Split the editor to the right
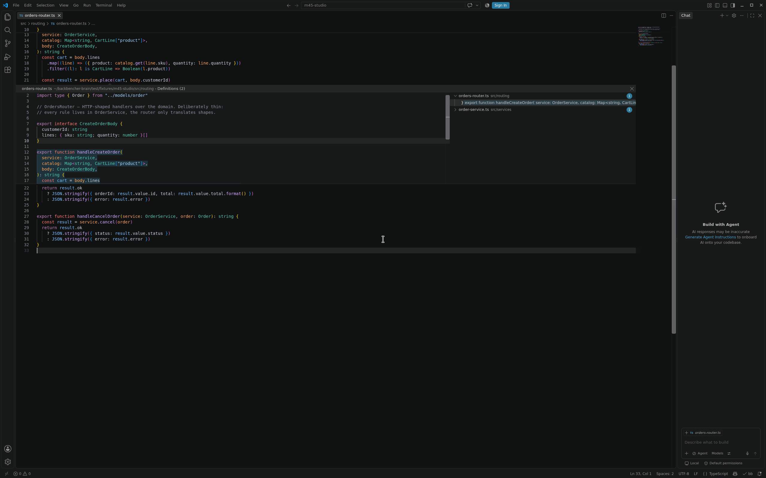Viewport: 766px width, 478px height. click(x=664, y=16)
